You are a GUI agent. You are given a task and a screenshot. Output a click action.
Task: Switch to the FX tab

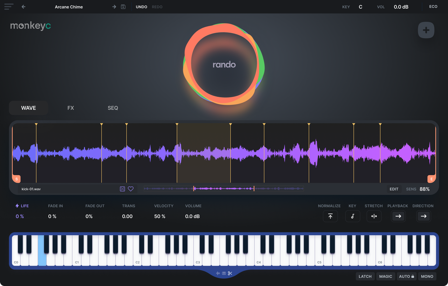(x=71, y=108)
